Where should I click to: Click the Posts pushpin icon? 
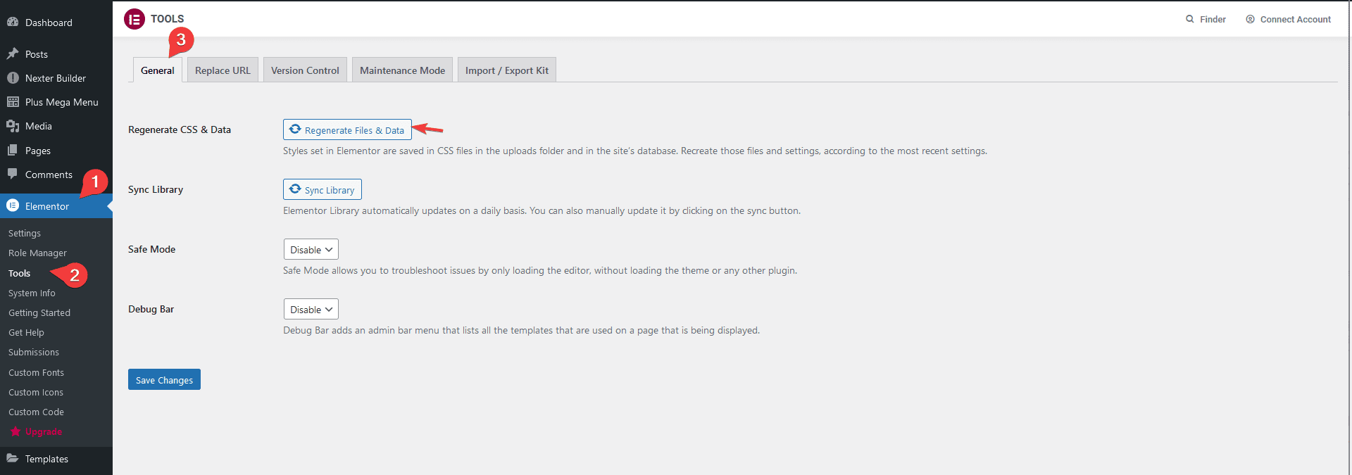pyautogui.click(x=13, y=53)
